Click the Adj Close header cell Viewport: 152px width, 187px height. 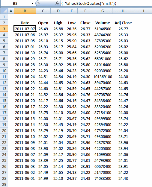(x=123, y=23)
